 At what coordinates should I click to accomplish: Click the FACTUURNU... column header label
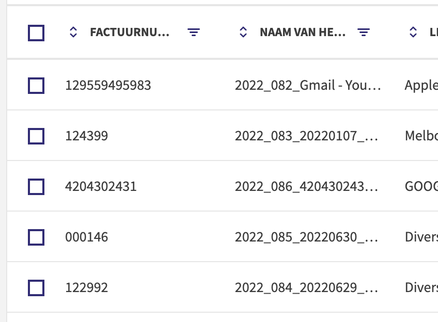[x=130, y=33]
